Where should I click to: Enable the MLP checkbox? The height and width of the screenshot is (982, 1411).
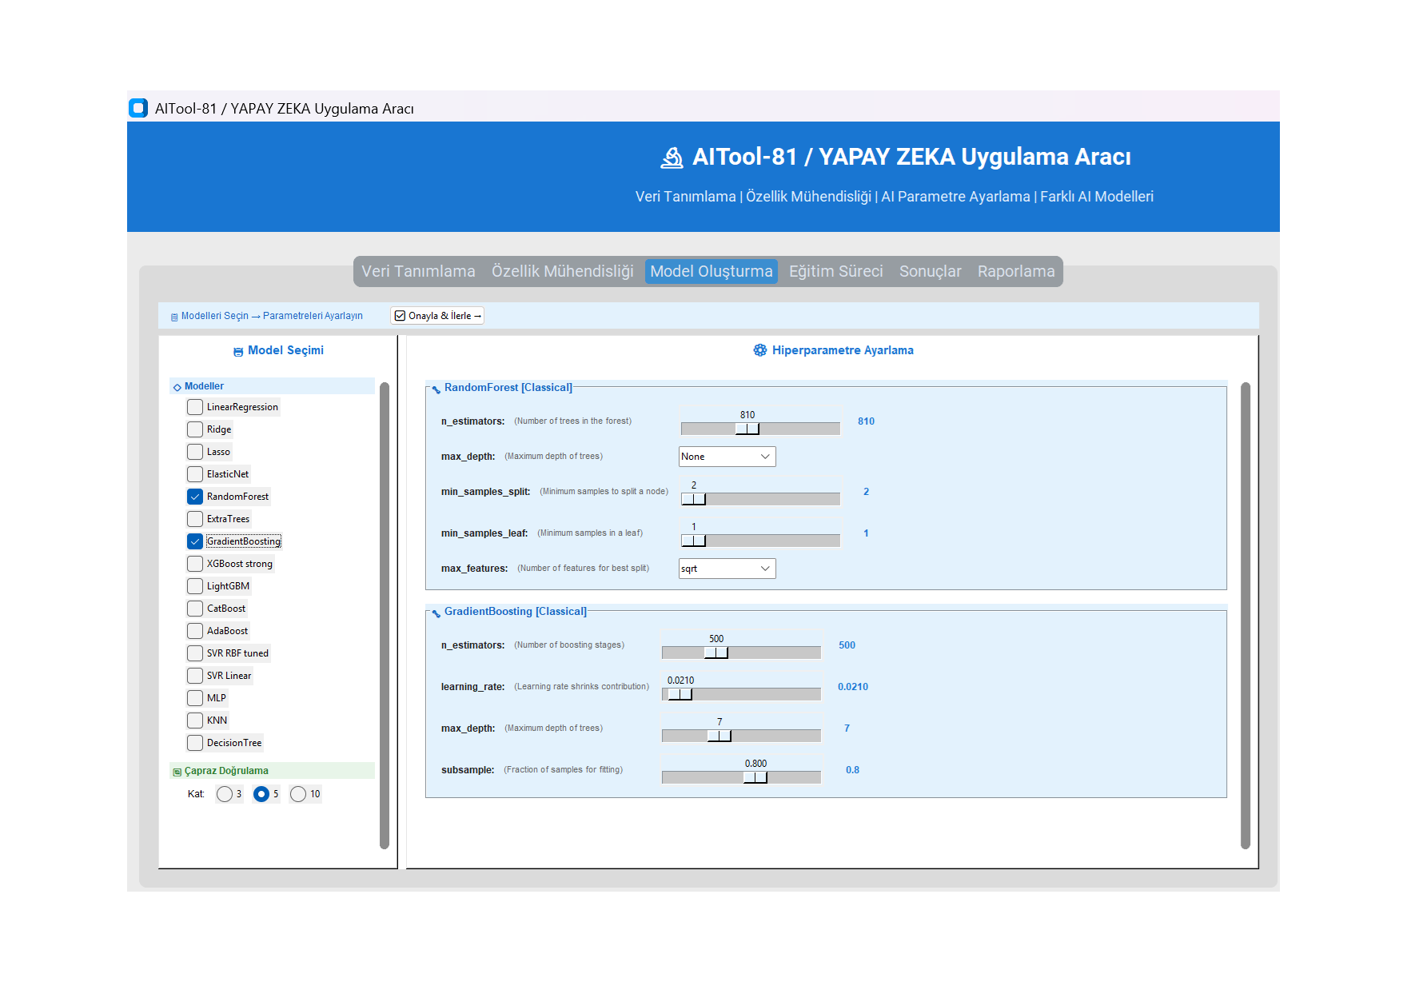coord(195,698)
